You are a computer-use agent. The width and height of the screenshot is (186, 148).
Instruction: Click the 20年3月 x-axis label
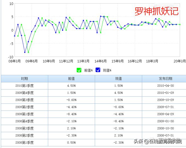coord(180,61)
